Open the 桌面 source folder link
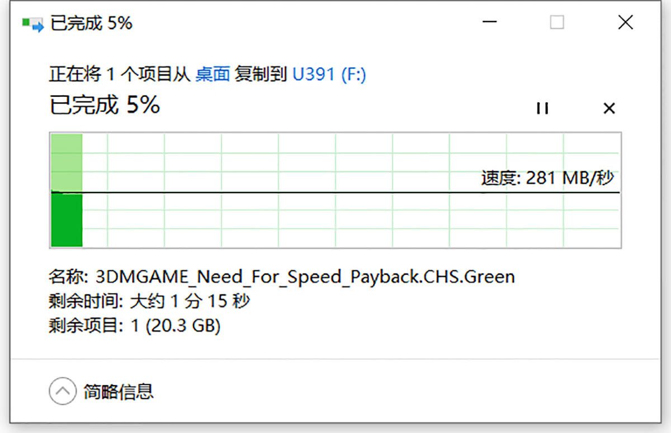Screen dimensions: 671x433 click(x=212, y=74)
